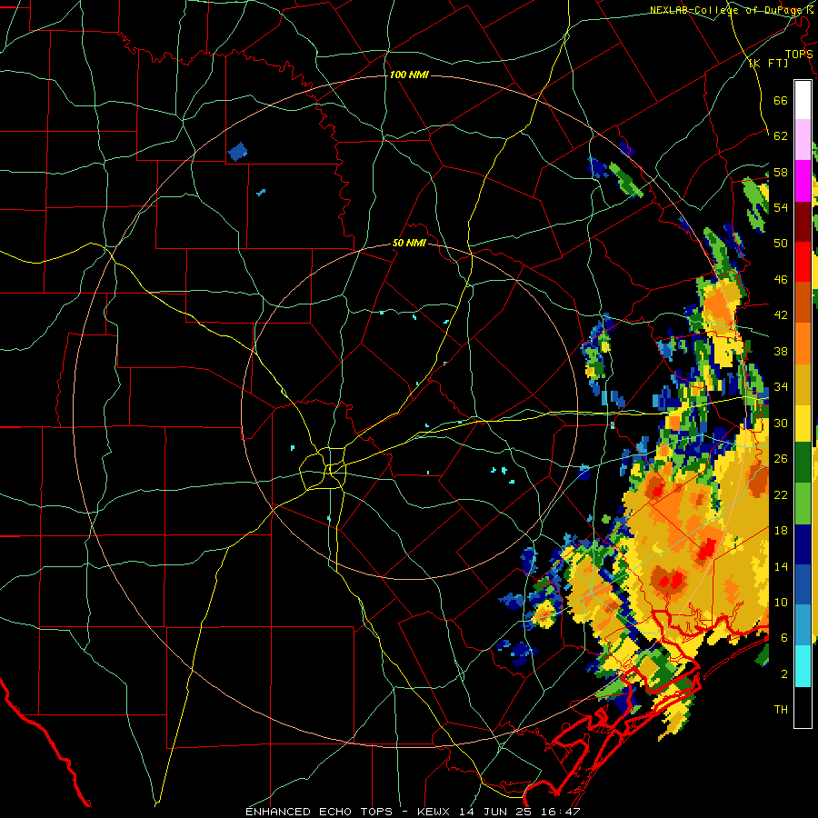The width and height of the screenshot is (818, 818).
Task: Click the 62 legend value
Action: [x=781, y=136]
